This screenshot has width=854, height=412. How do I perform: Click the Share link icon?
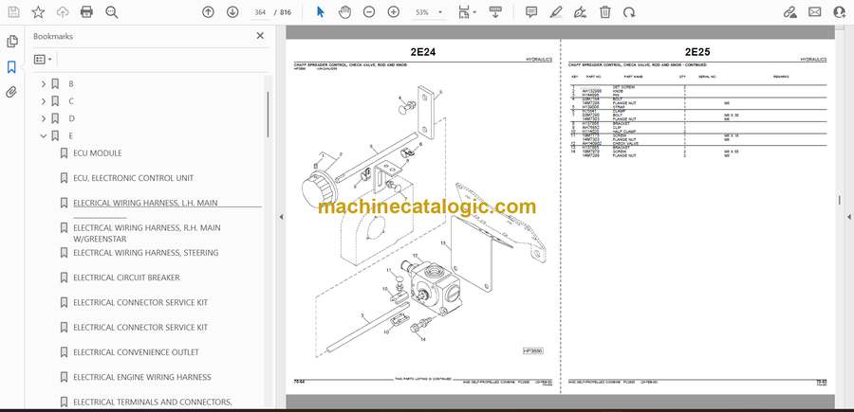point(790,12)
